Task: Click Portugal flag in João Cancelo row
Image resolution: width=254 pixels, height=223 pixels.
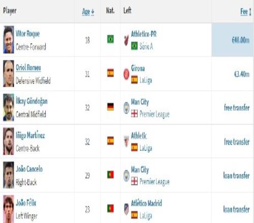Action: (x=110, y=174)
